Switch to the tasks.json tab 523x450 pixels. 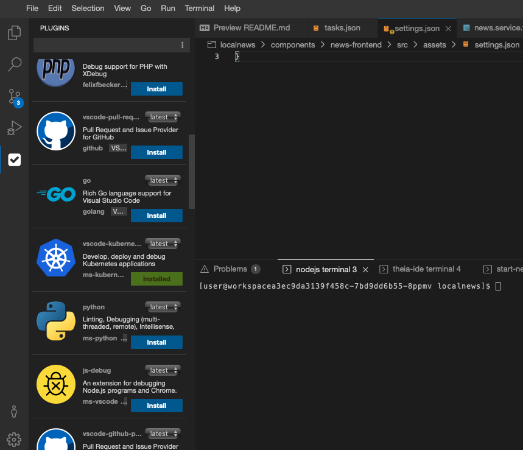point(342,27)
